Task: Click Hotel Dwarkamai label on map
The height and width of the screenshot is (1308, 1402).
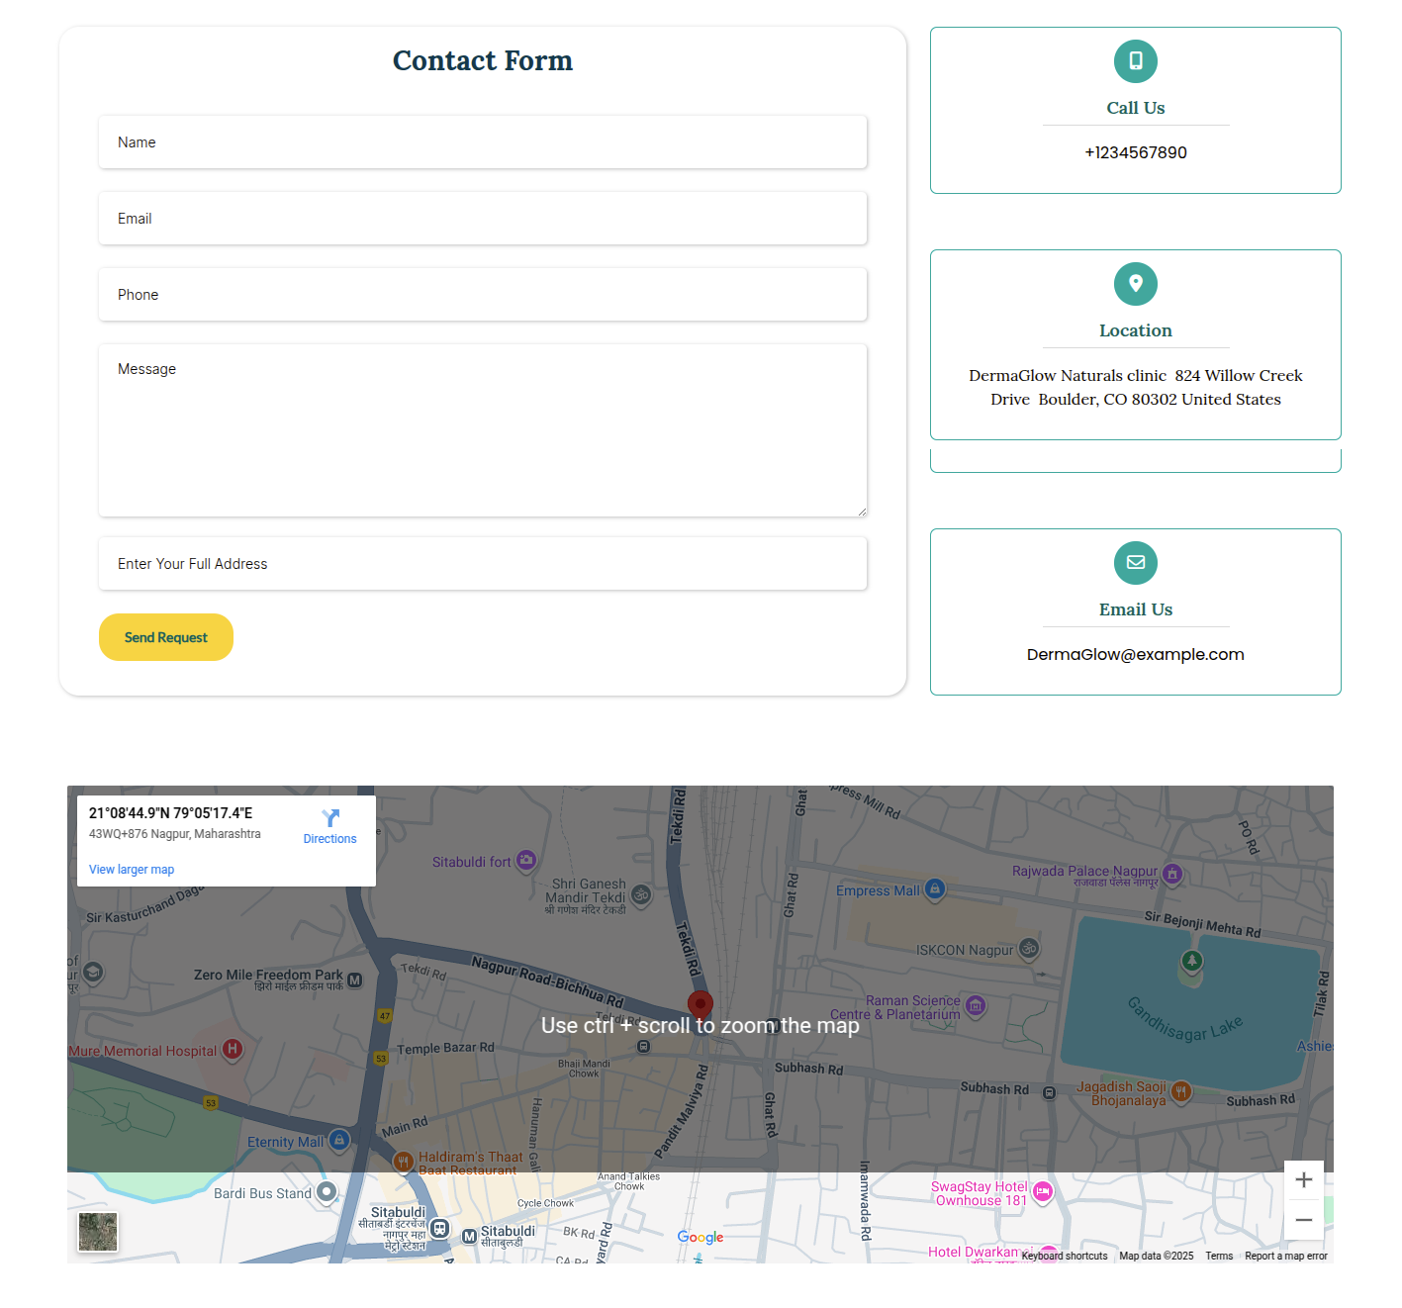Action: (980, 1252)
